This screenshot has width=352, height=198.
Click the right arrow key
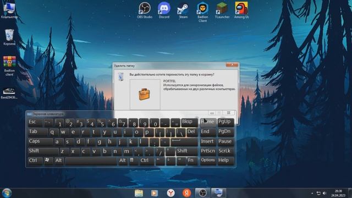[x=181, y=161]
